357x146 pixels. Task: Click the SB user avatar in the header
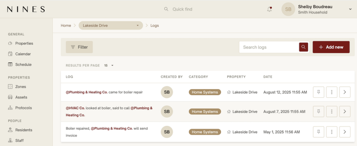click(x=288, y=9)
